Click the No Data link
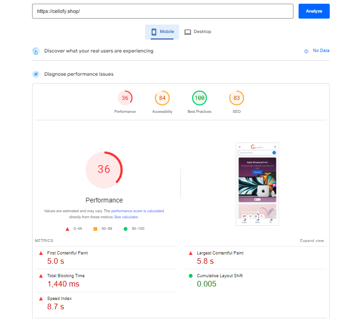 click(321, 51)
